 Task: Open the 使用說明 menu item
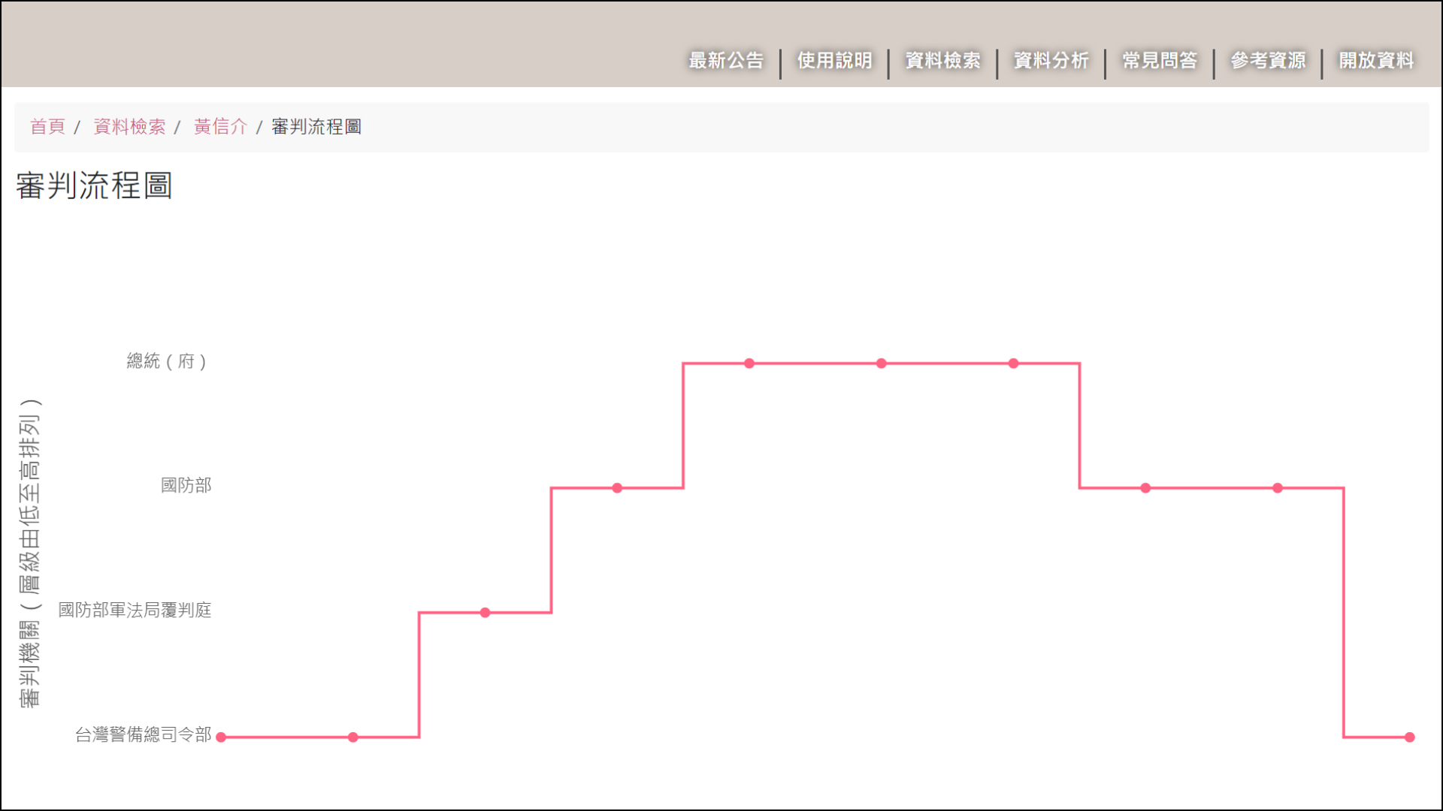pyautogui.click(x=834, y=61)
